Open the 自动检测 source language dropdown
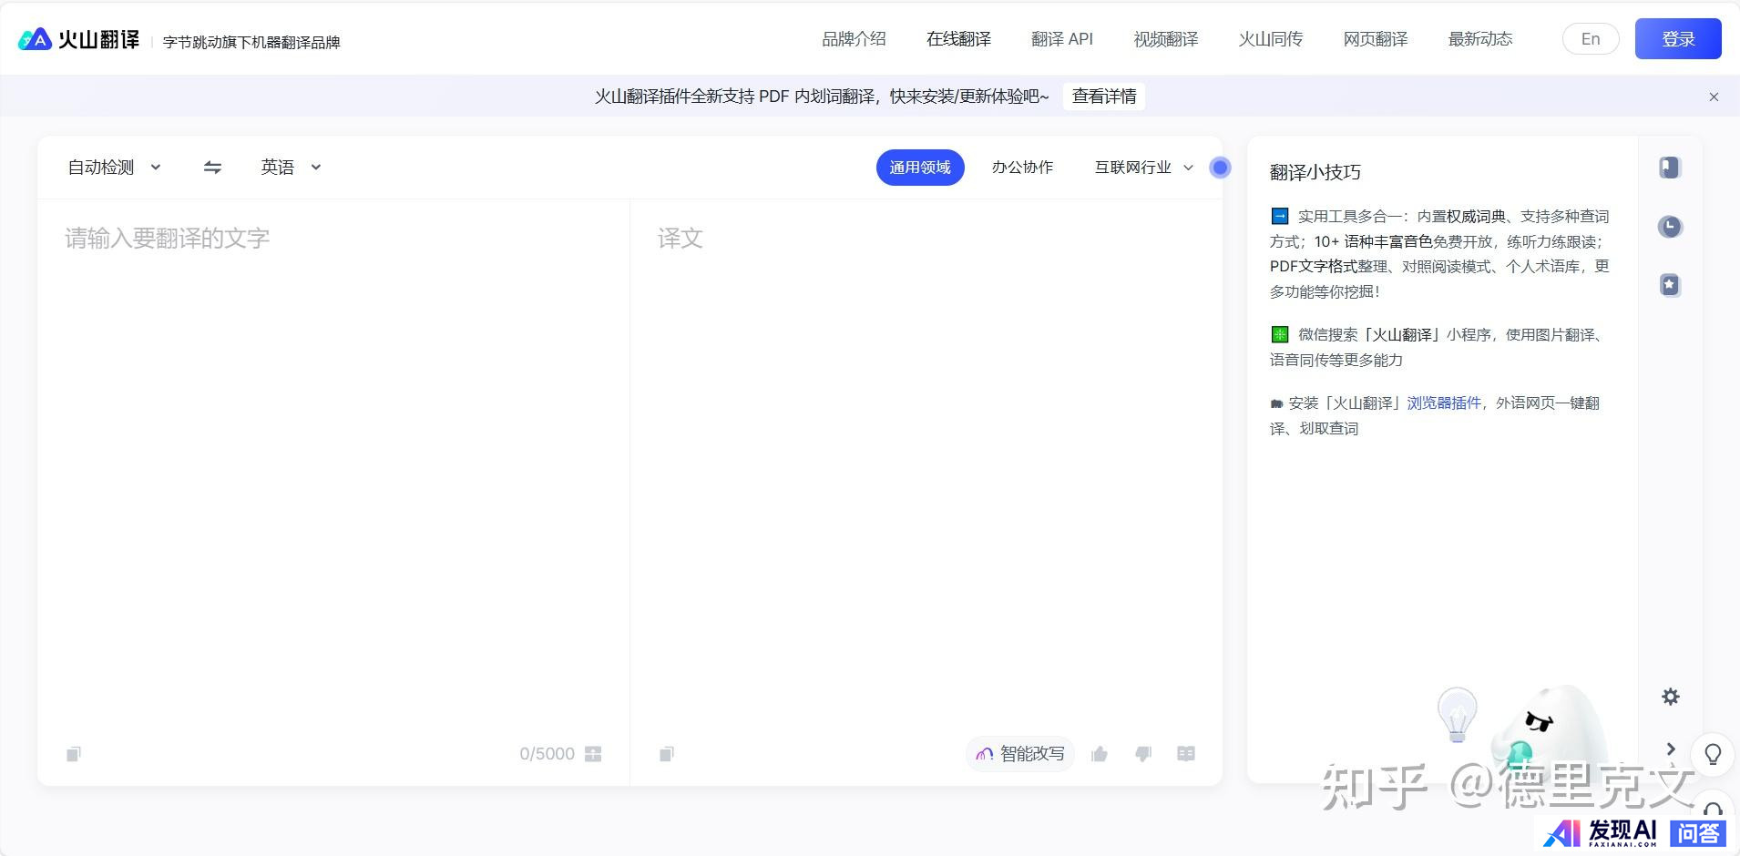1740x856 pixels. (115, 168)
